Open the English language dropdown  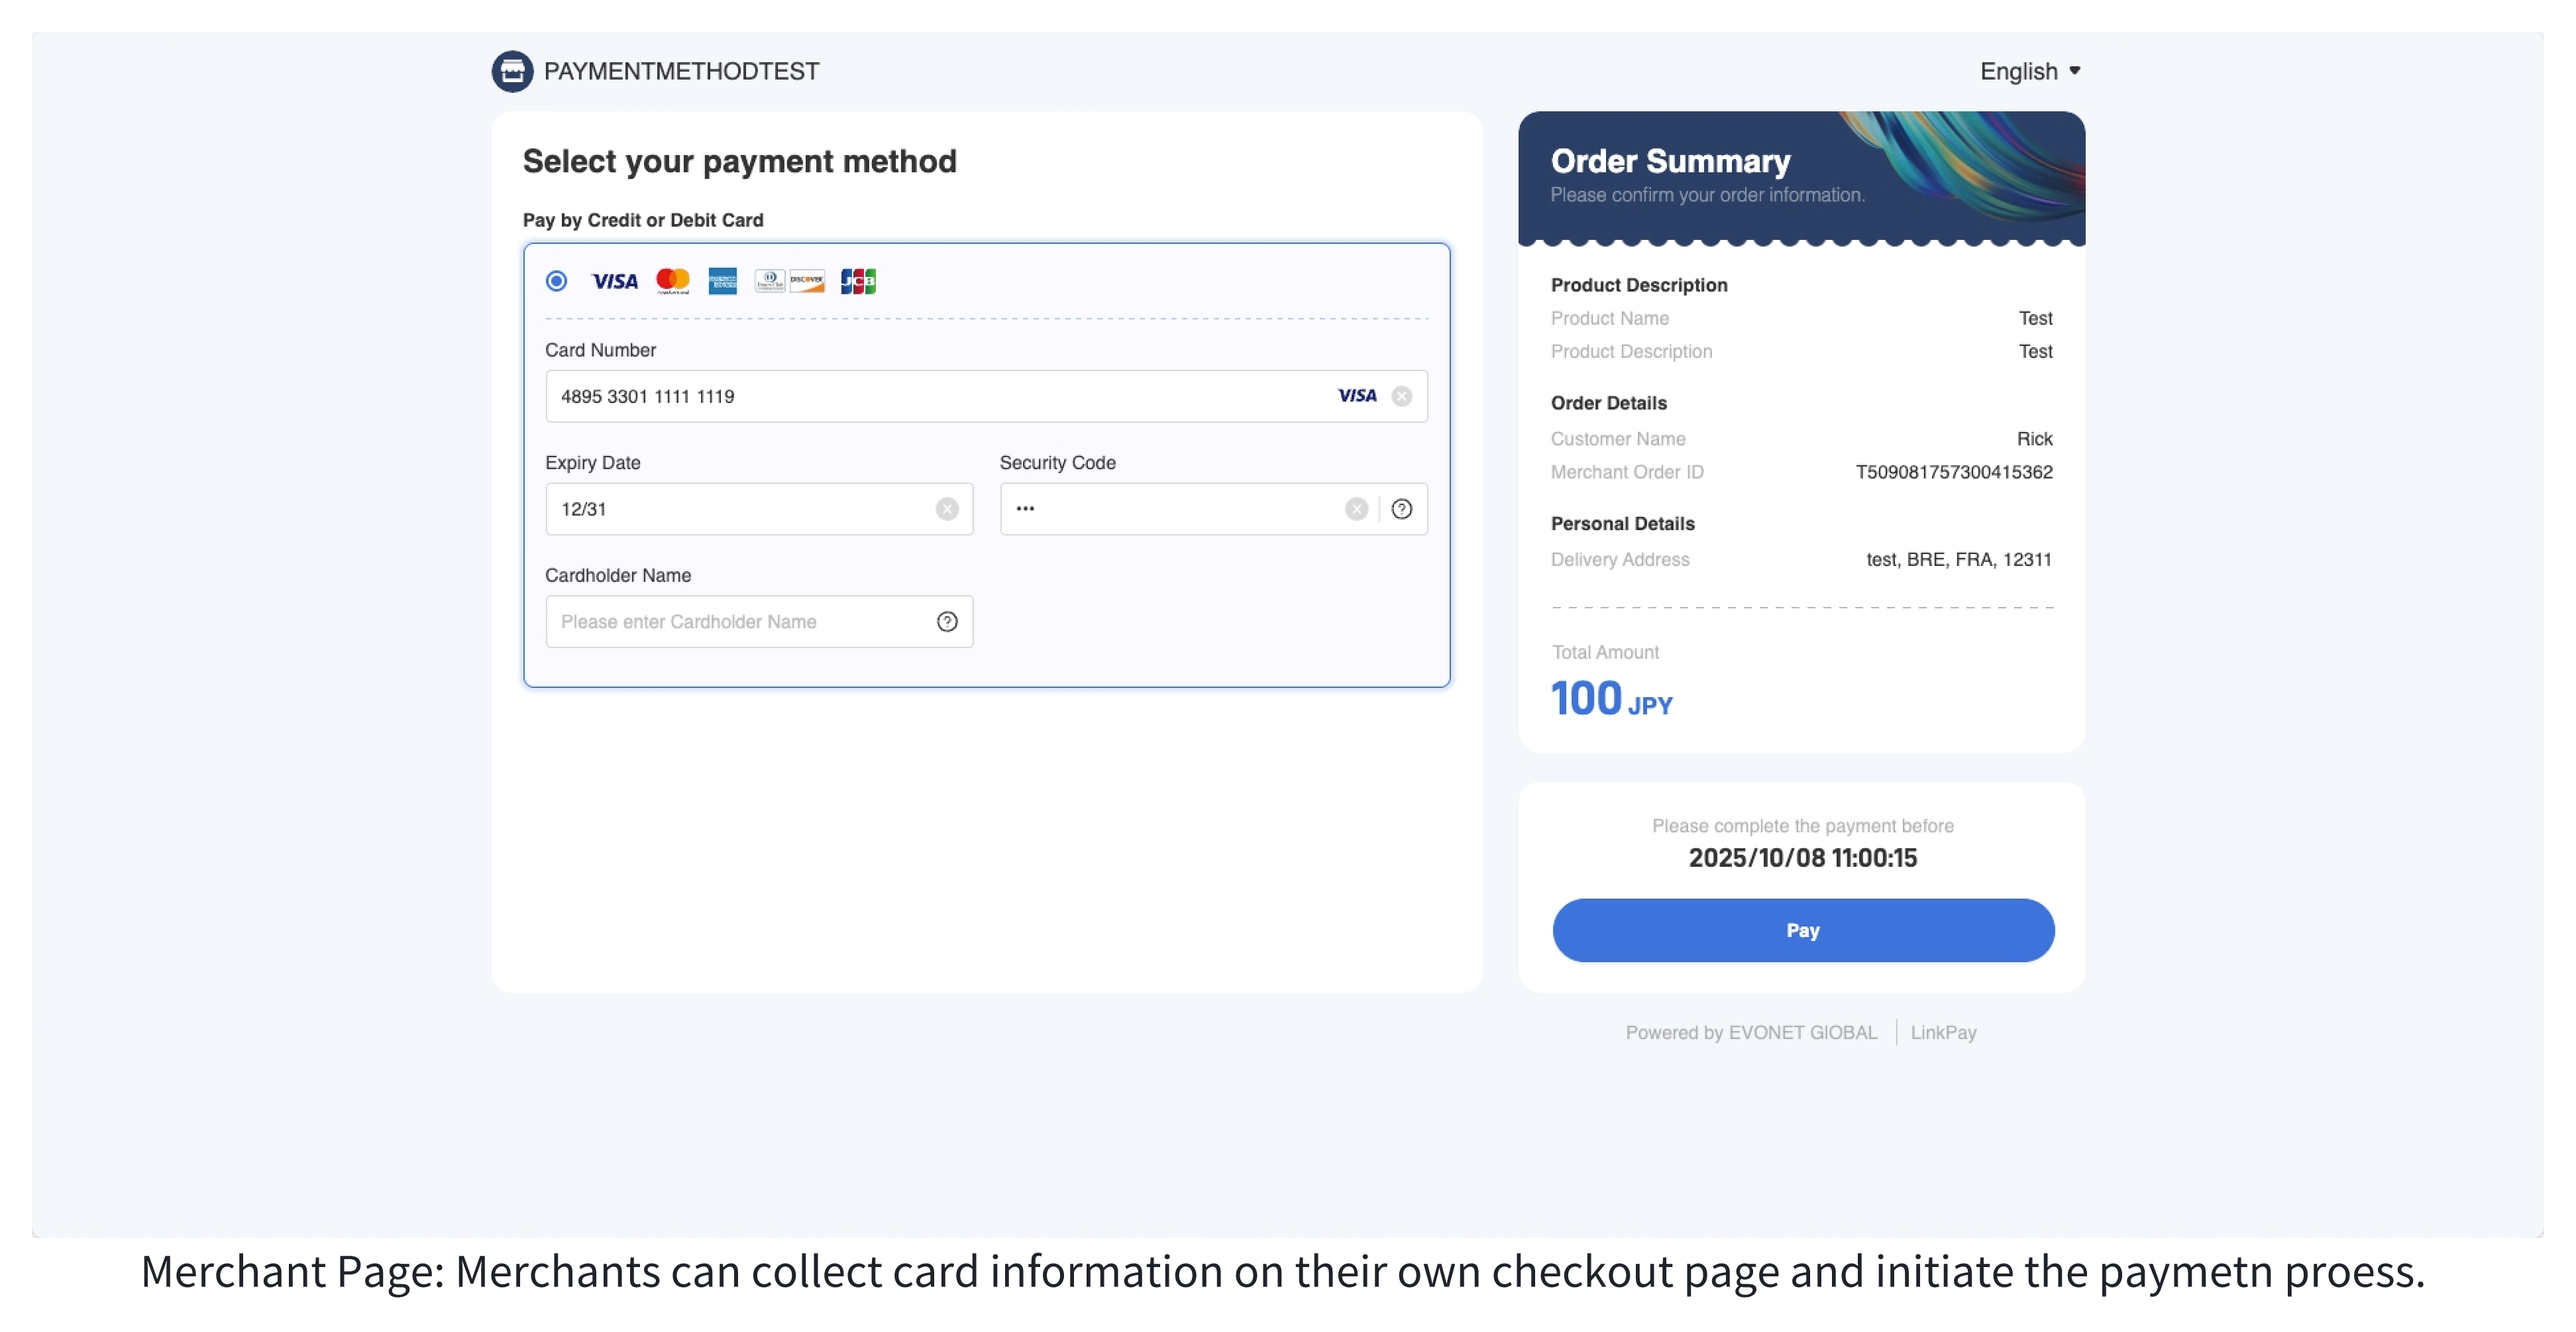pyautogui.click(x=2030, y=71)
